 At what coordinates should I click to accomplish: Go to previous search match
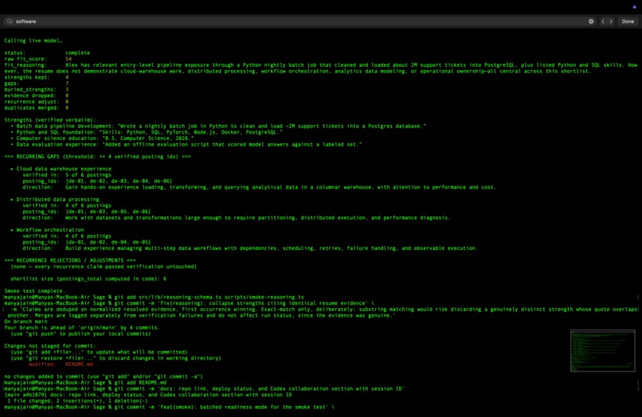click(x=603, y=21)
